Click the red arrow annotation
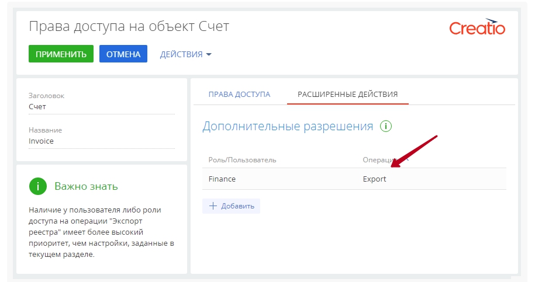The image size is (535, 282). coord(414,152)
